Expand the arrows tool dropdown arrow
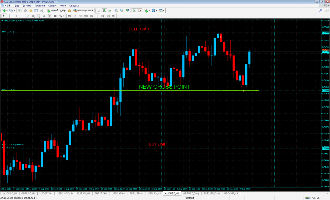 pyautogui.click(x=64, y=16)
